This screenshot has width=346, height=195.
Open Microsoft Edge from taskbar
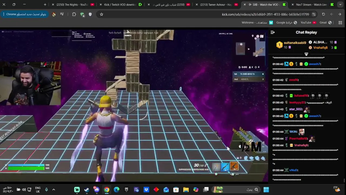click(117, 190)
